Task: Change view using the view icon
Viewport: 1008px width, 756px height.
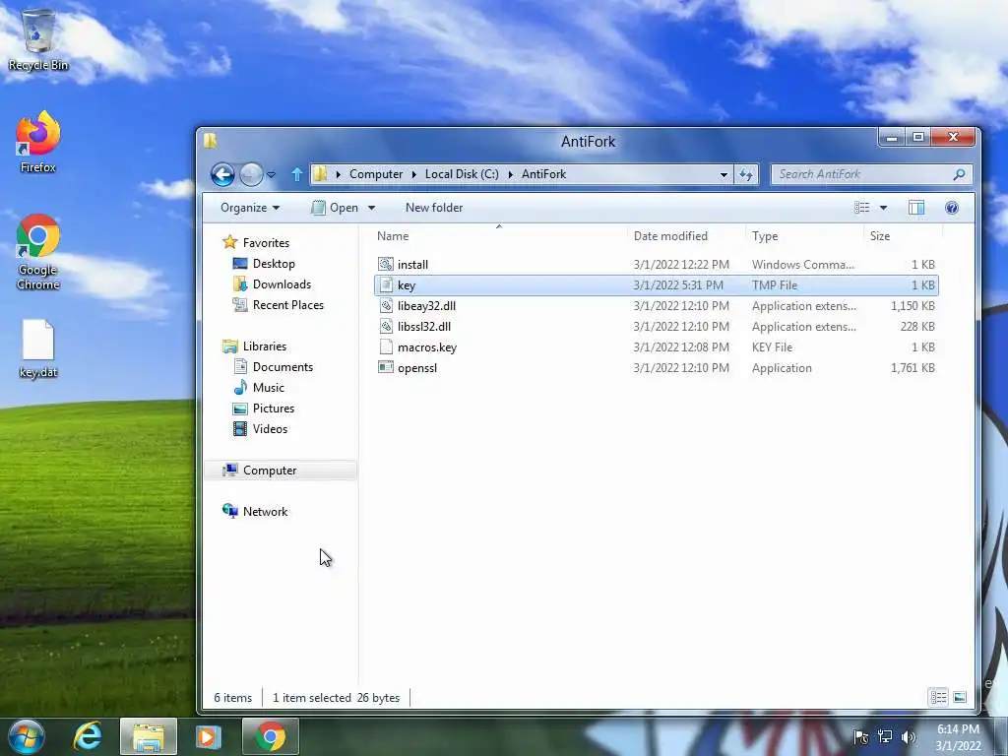Action: click(861, 208)
